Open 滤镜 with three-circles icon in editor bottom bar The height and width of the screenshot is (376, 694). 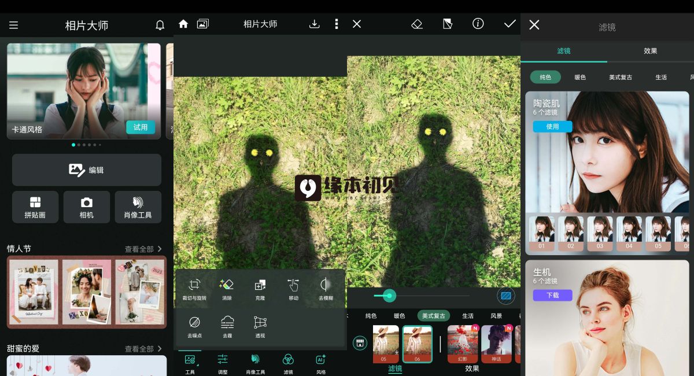point(288,364)
